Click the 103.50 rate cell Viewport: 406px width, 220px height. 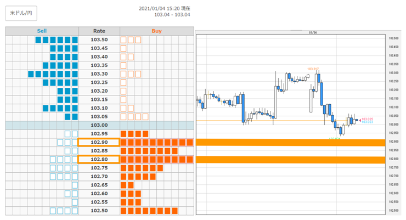pos(99,40)
